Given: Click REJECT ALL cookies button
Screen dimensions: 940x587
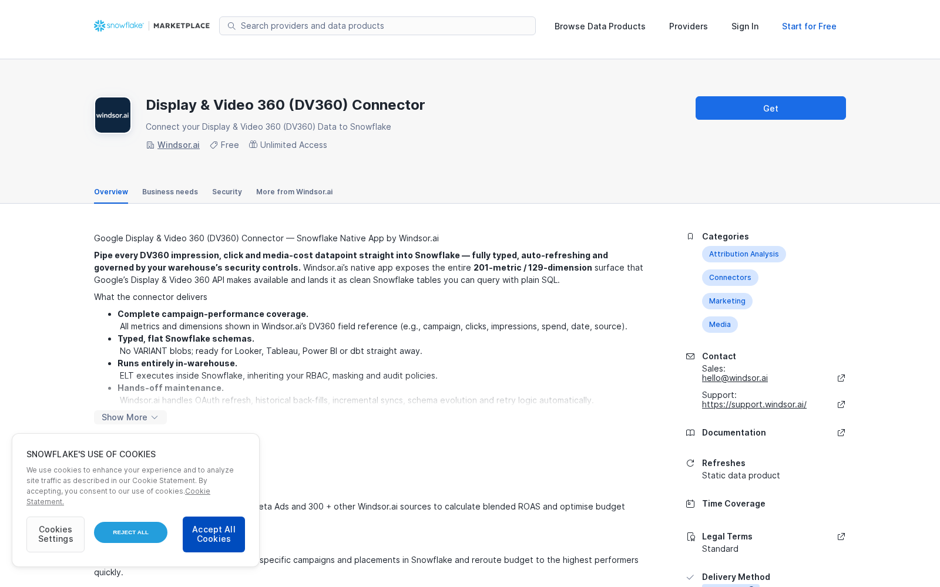Looking at the screenshot, I should pos(130,532).
